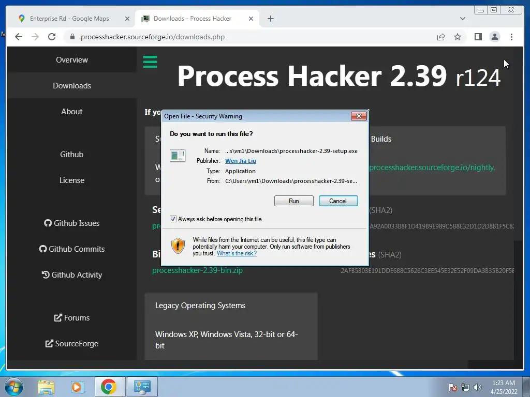The image size is (530, 397).
Task: Click Chrome icon in taskbar
Action: (x=109, y=387)
